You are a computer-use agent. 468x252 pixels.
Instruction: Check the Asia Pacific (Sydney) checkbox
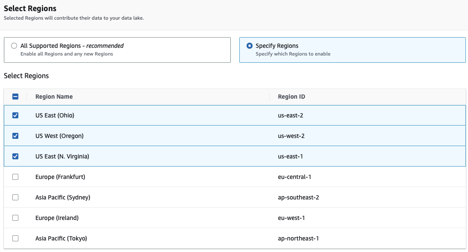[x=15, y=197]
